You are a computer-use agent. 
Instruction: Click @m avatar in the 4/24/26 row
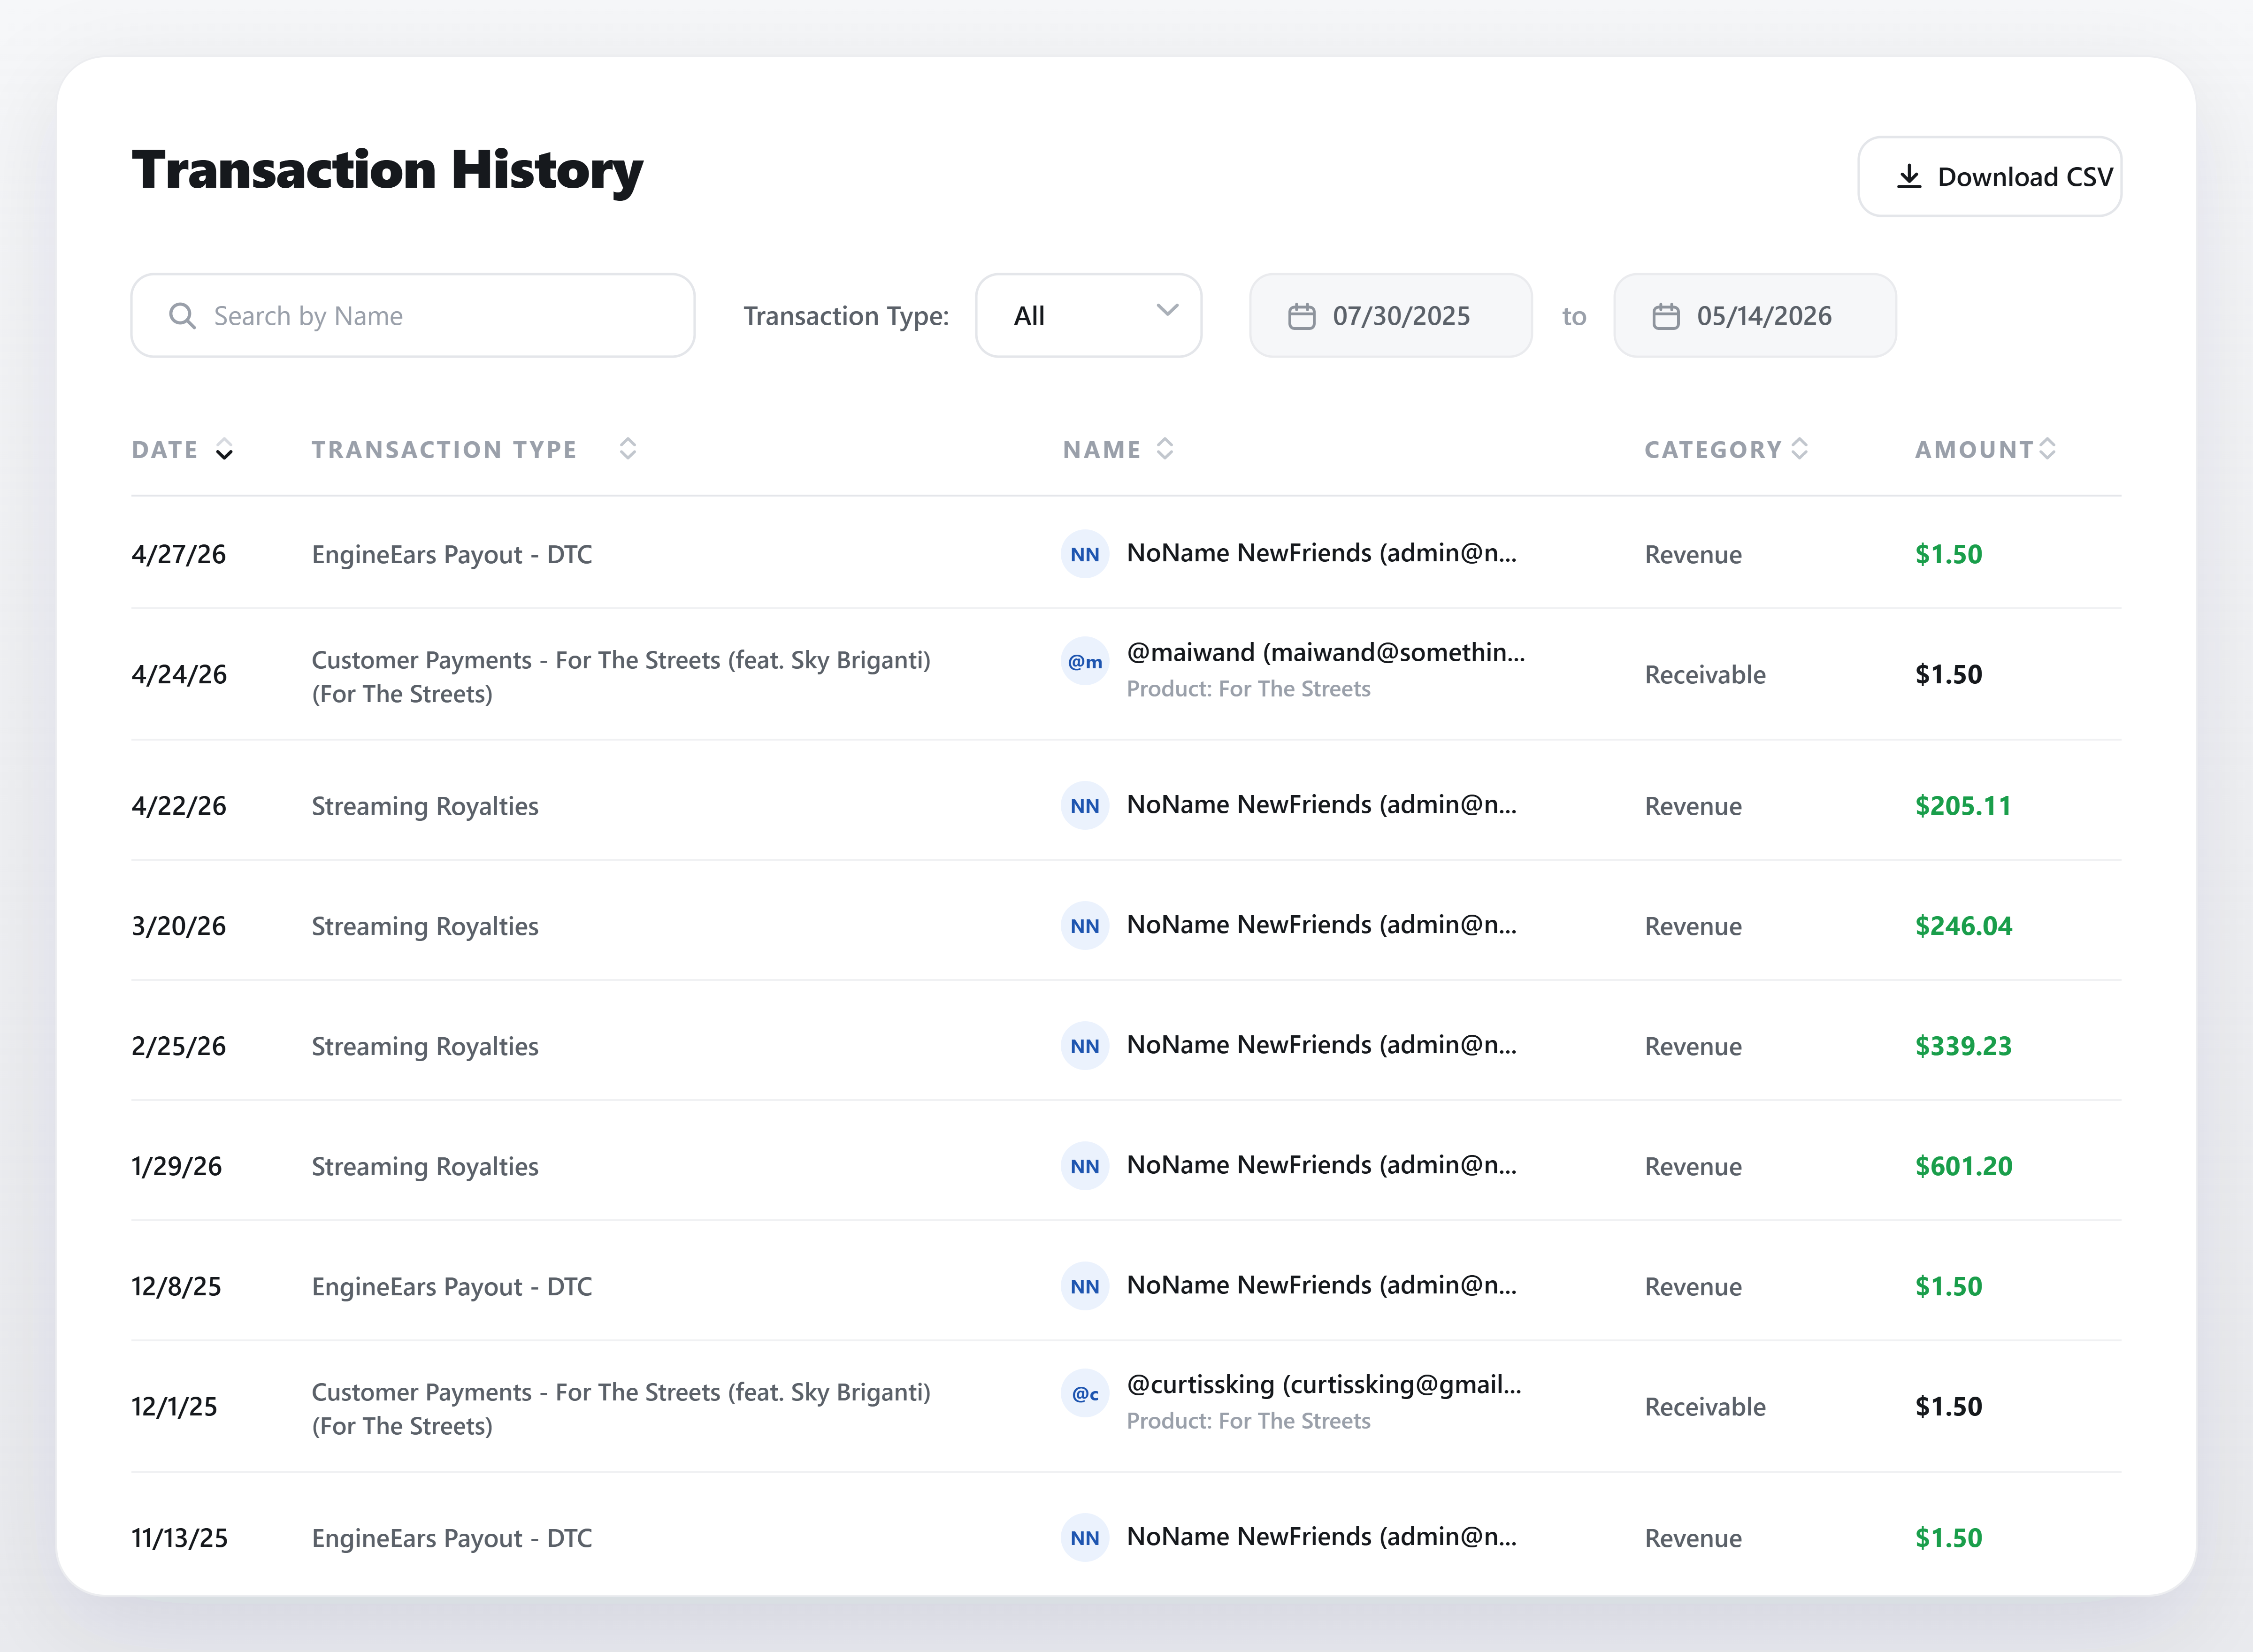(x=1085, y=661)
